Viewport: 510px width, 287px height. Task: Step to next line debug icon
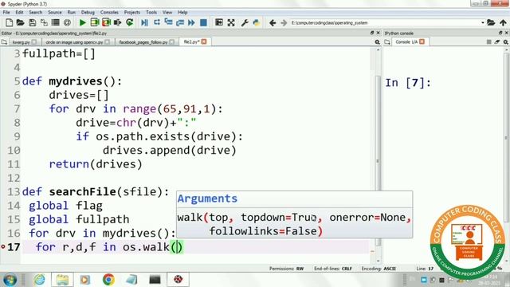pyautogui.click(x=157, y=22)
